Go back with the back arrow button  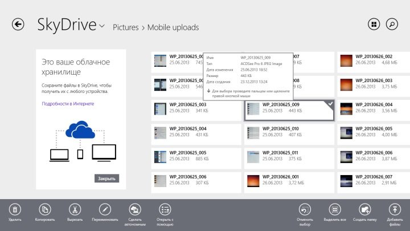coord(18,25)
